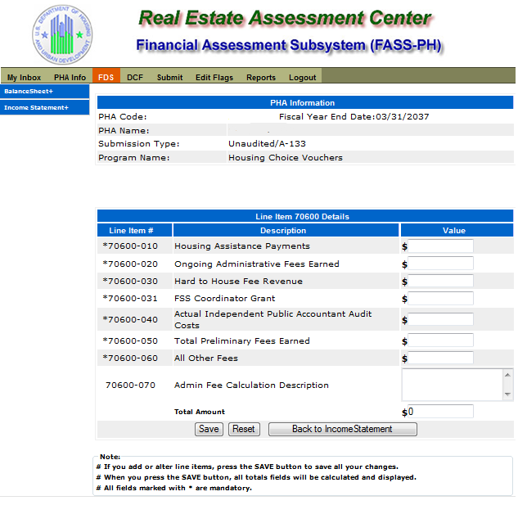Viewport: 518px width, 505px height.
Task: Click the Back to IncomeStatement button
Action: pos(343,429)
